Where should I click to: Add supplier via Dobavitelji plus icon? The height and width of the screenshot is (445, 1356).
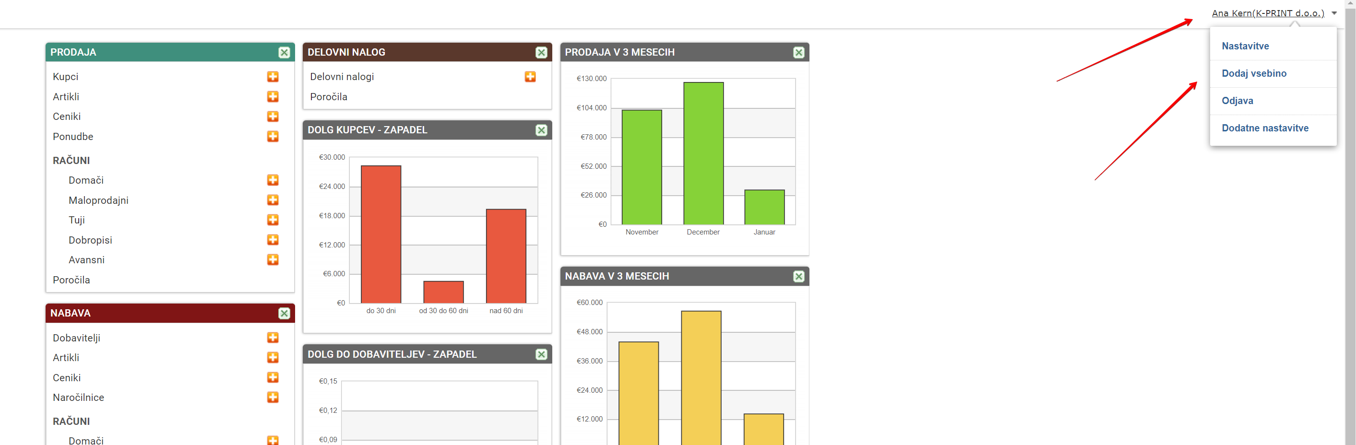[273, 338]
